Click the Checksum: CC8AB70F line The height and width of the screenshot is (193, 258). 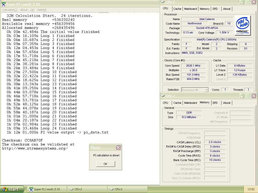[22, 140]
